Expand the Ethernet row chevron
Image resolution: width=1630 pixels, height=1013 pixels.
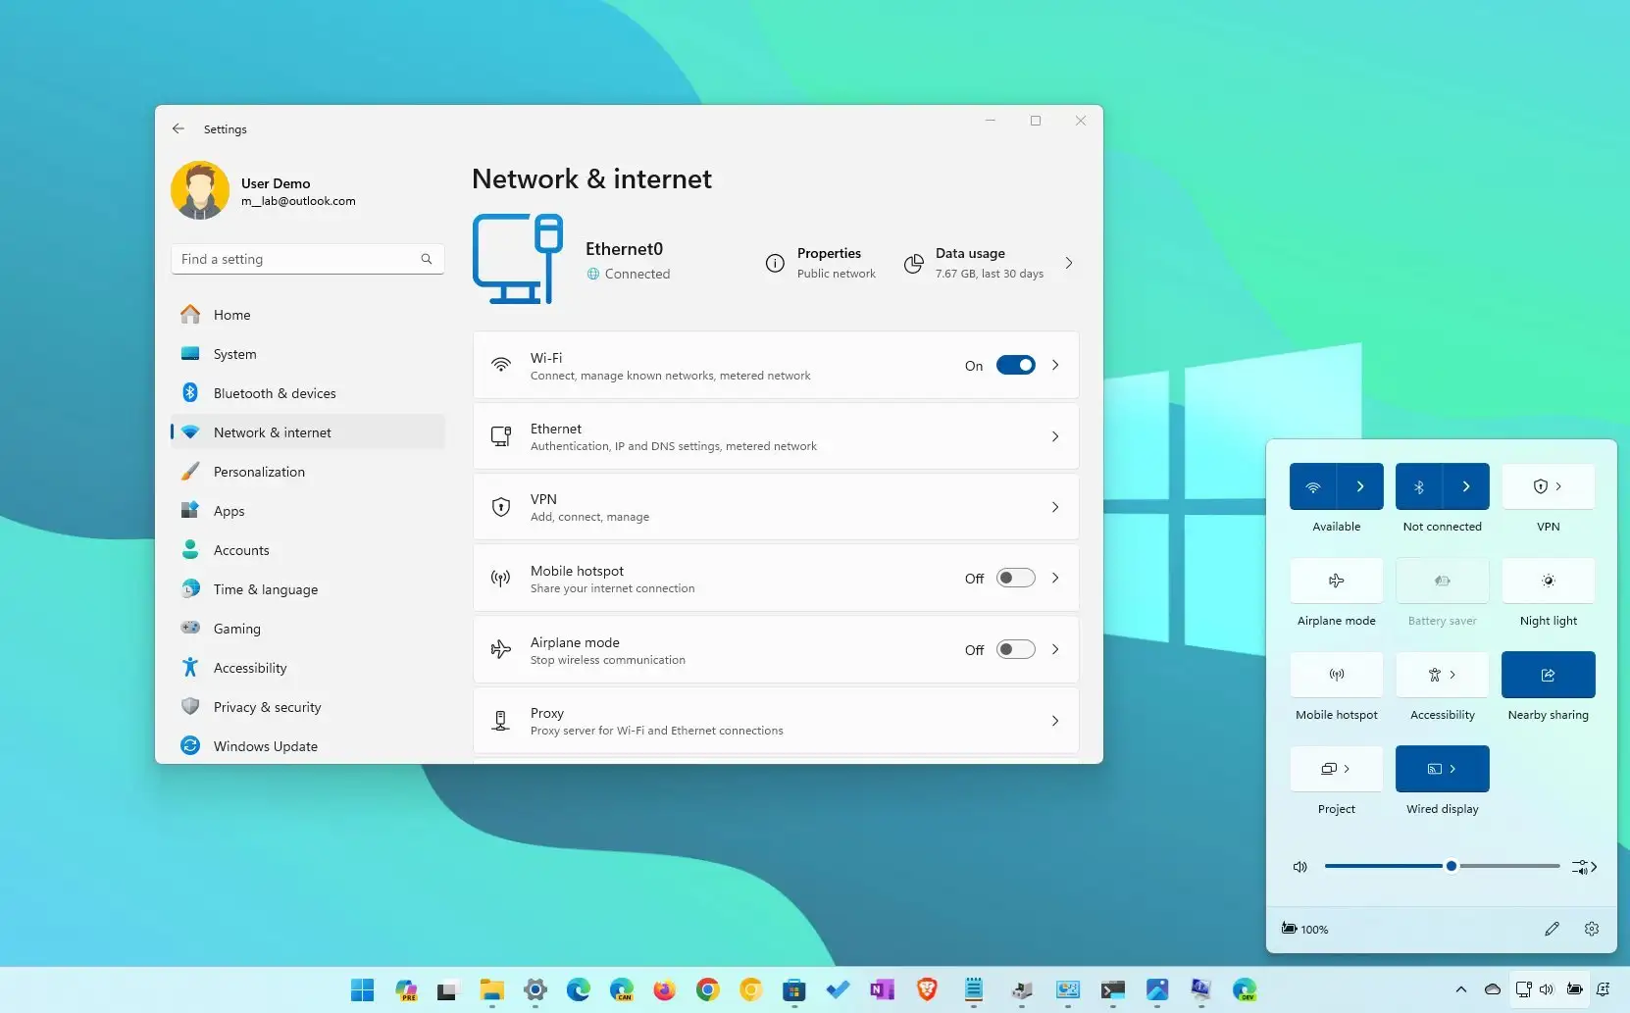pos(1055,436)
